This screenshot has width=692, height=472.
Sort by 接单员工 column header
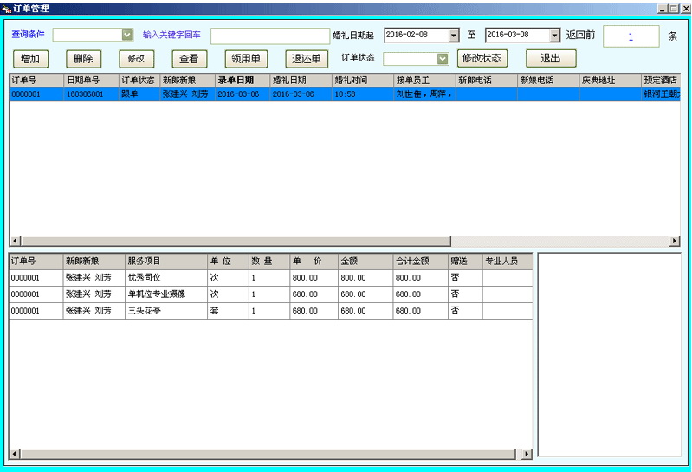tap(424, 81)
